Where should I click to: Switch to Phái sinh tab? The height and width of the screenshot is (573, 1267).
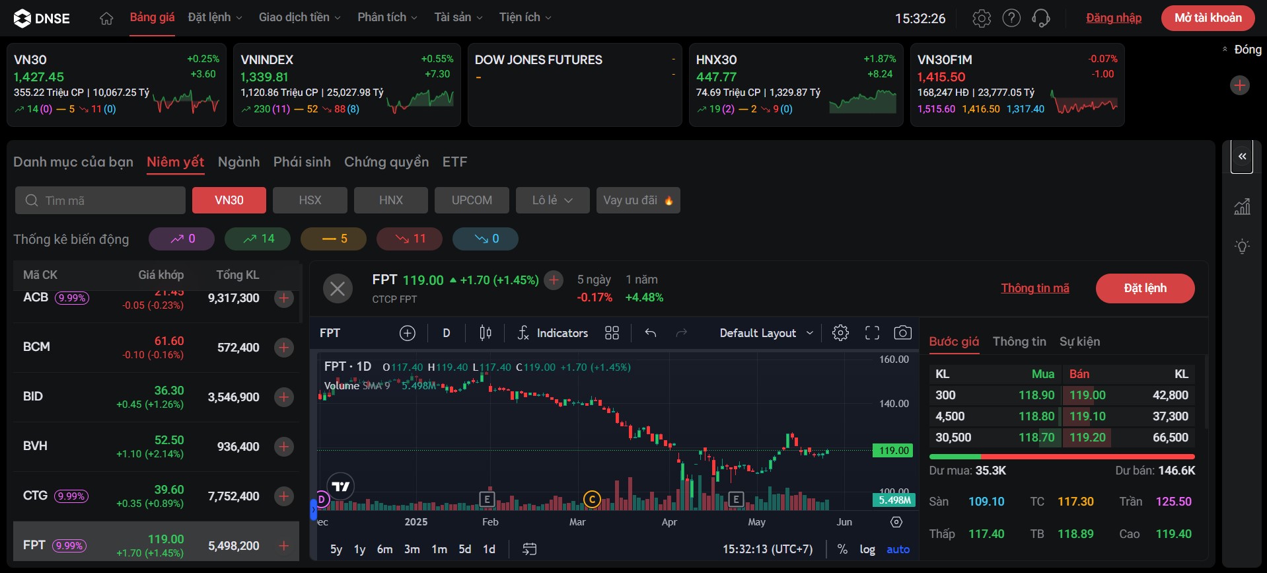click(302, 162)
